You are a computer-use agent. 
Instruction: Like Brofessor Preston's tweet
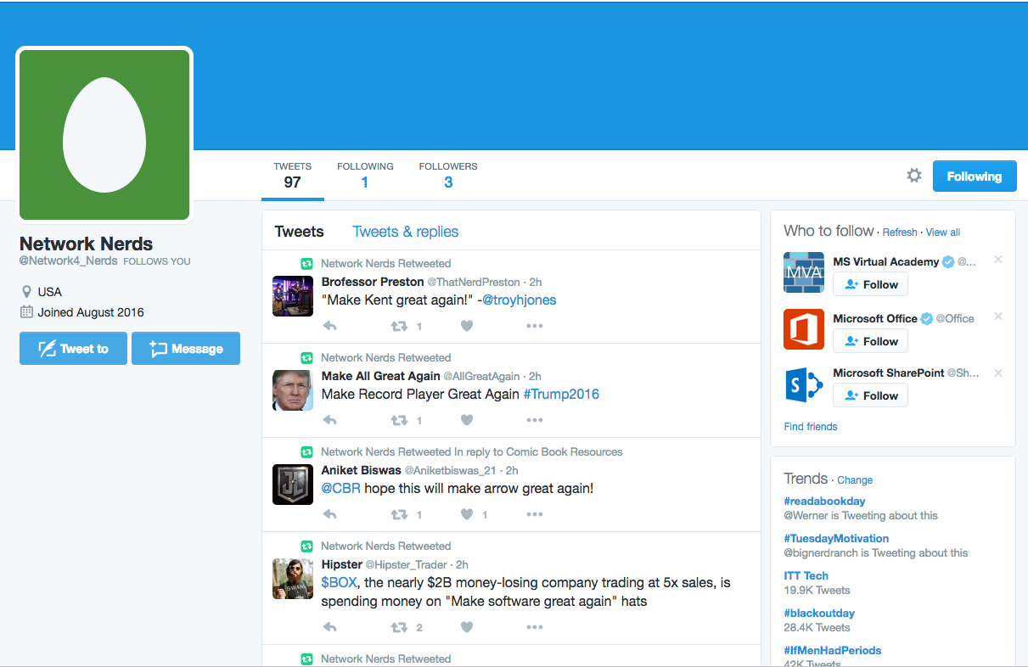[x=467, y=326]
